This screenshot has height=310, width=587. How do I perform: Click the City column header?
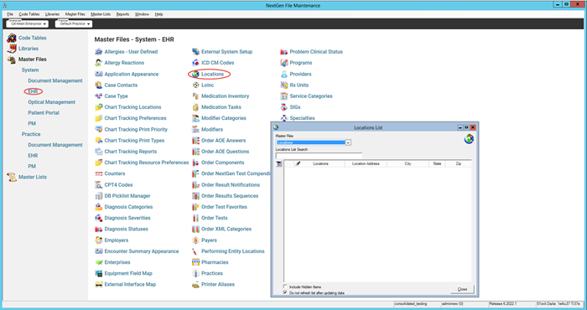(x=408, y=163)
